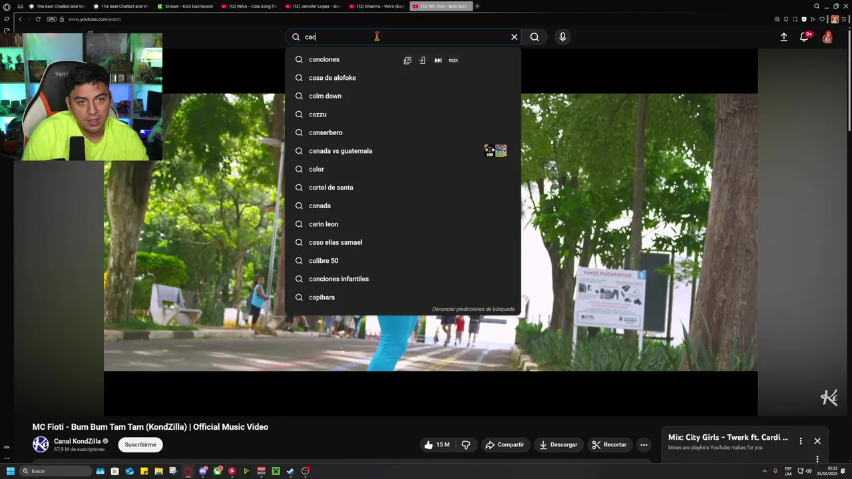Click the browser search tabs magnifier icon
Viewport: 852px width, 479px height.
(817, 6)
